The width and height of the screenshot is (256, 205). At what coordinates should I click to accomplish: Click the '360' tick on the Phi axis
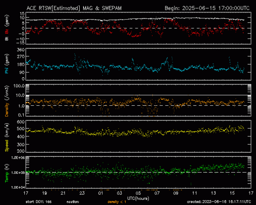pyautogui.click(x=21, y=50)
